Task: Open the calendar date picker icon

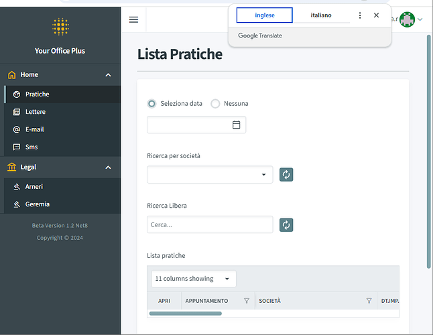Action: tap(236, 125)
